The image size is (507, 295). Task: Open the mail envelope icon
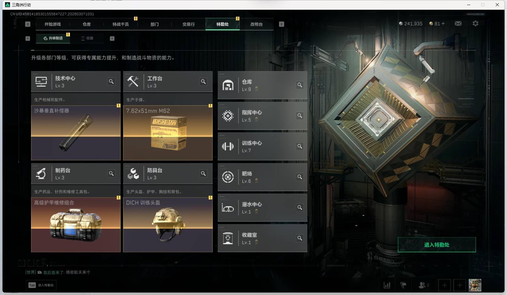(x=458, y=24)
